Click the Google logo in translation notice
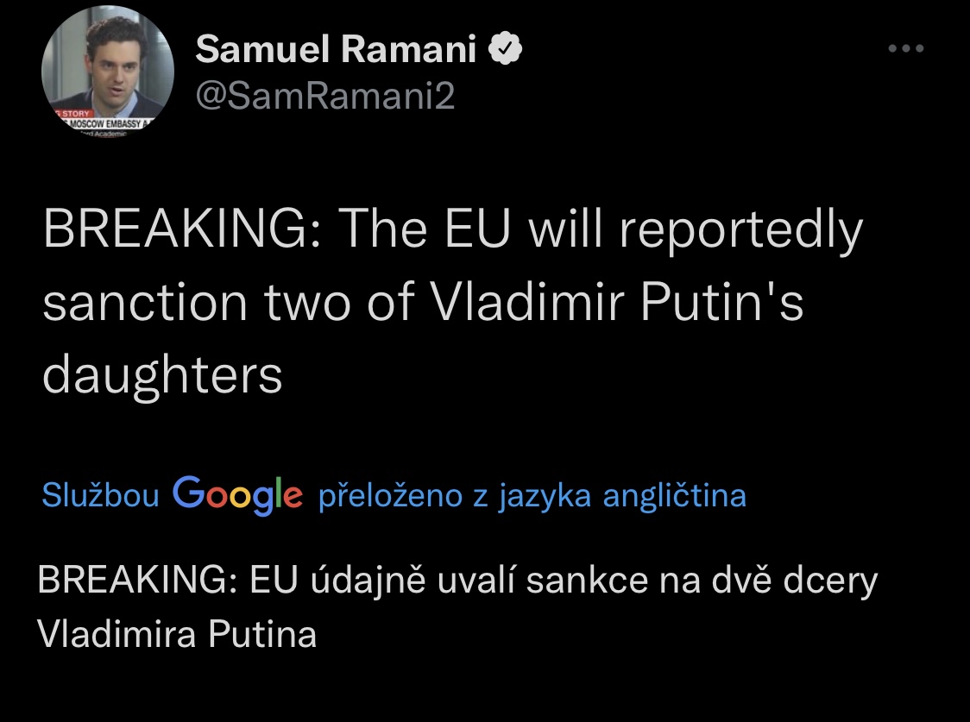The height and width of the screenshot is (722, 970). pos(238,494)
